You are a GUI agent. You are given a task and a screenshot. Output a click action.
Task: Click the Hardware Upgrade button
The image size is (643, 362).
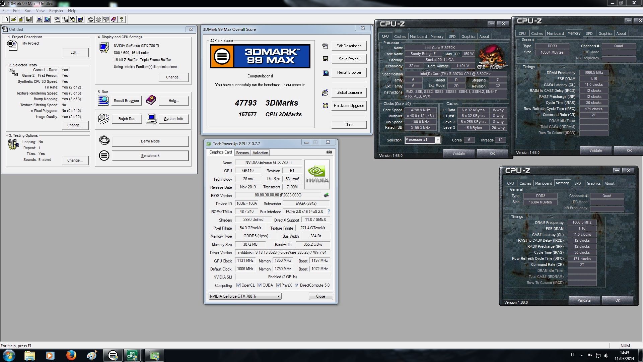[x=349, y=106]
